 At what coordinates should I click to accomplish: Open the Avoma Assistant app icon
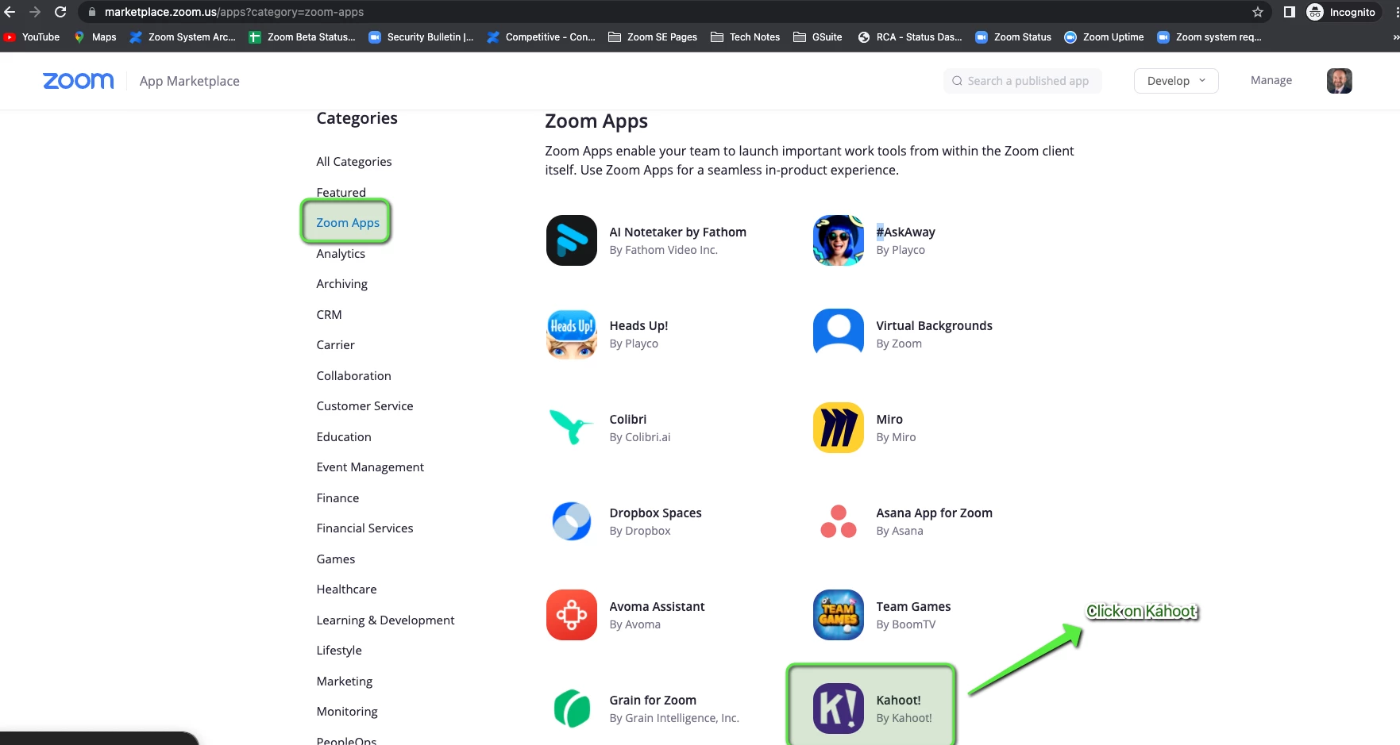pos(571,615)
